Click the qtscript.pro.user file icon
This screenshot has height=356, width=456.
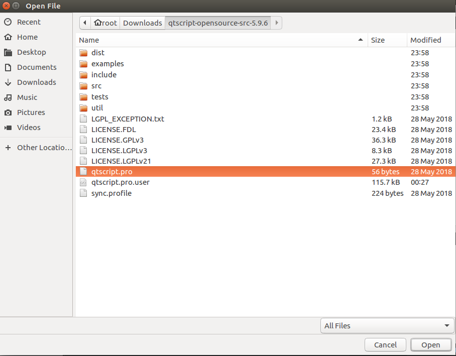[83, 182]
